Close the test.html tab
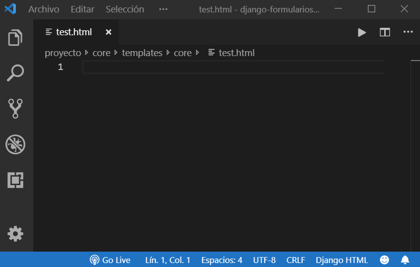This screenshot has height=267, width=420. [x=108, y=32]
